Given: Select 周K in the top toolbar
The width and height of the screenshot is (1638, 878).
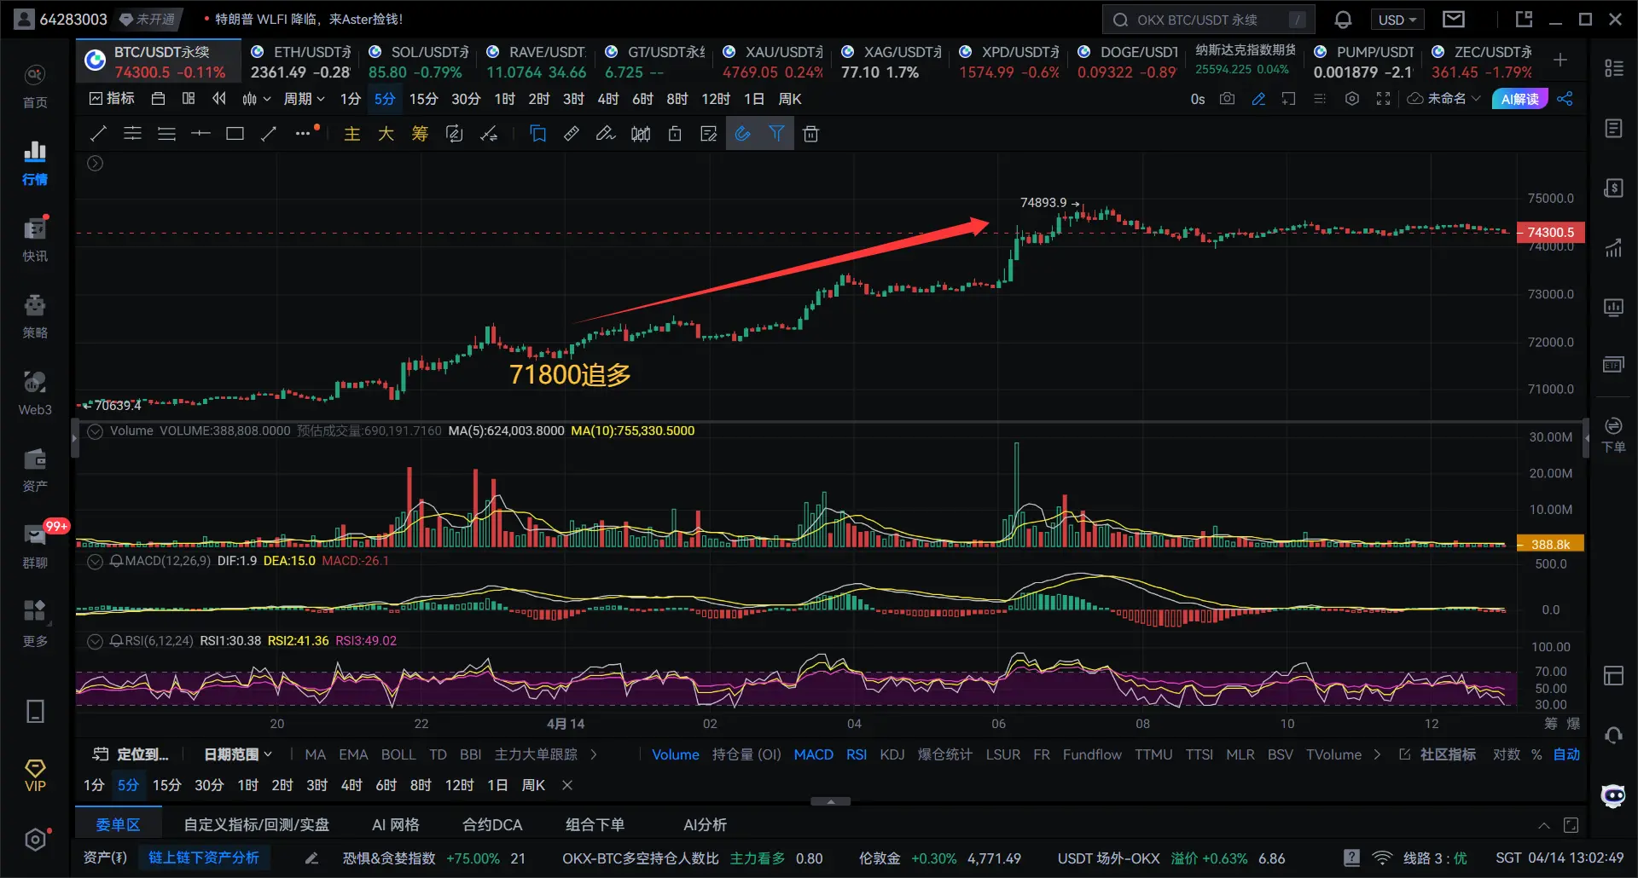Looking at the screenshot, I should pyautogui.click(x=790, y=99).
